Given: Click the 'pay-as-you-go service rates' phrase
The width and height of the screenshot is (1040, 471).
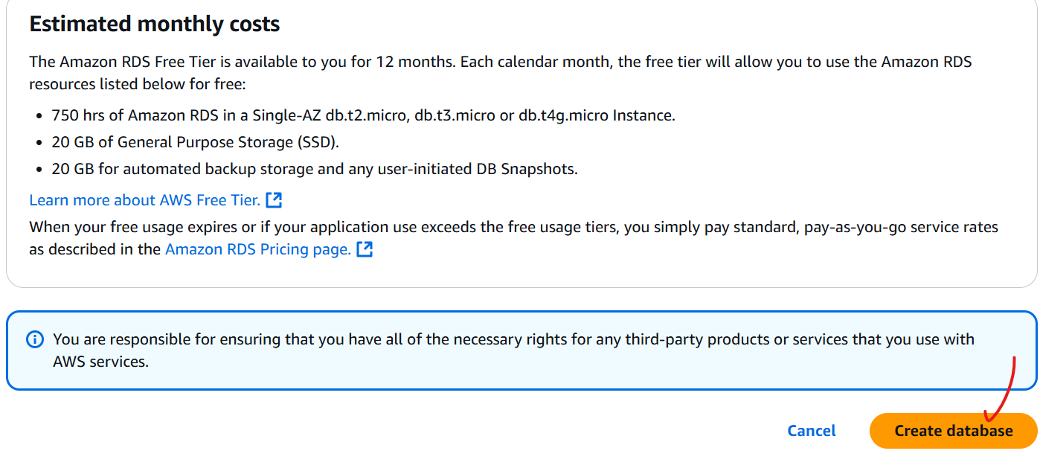Looking at the screenshot, I should [x=902, y=227].
